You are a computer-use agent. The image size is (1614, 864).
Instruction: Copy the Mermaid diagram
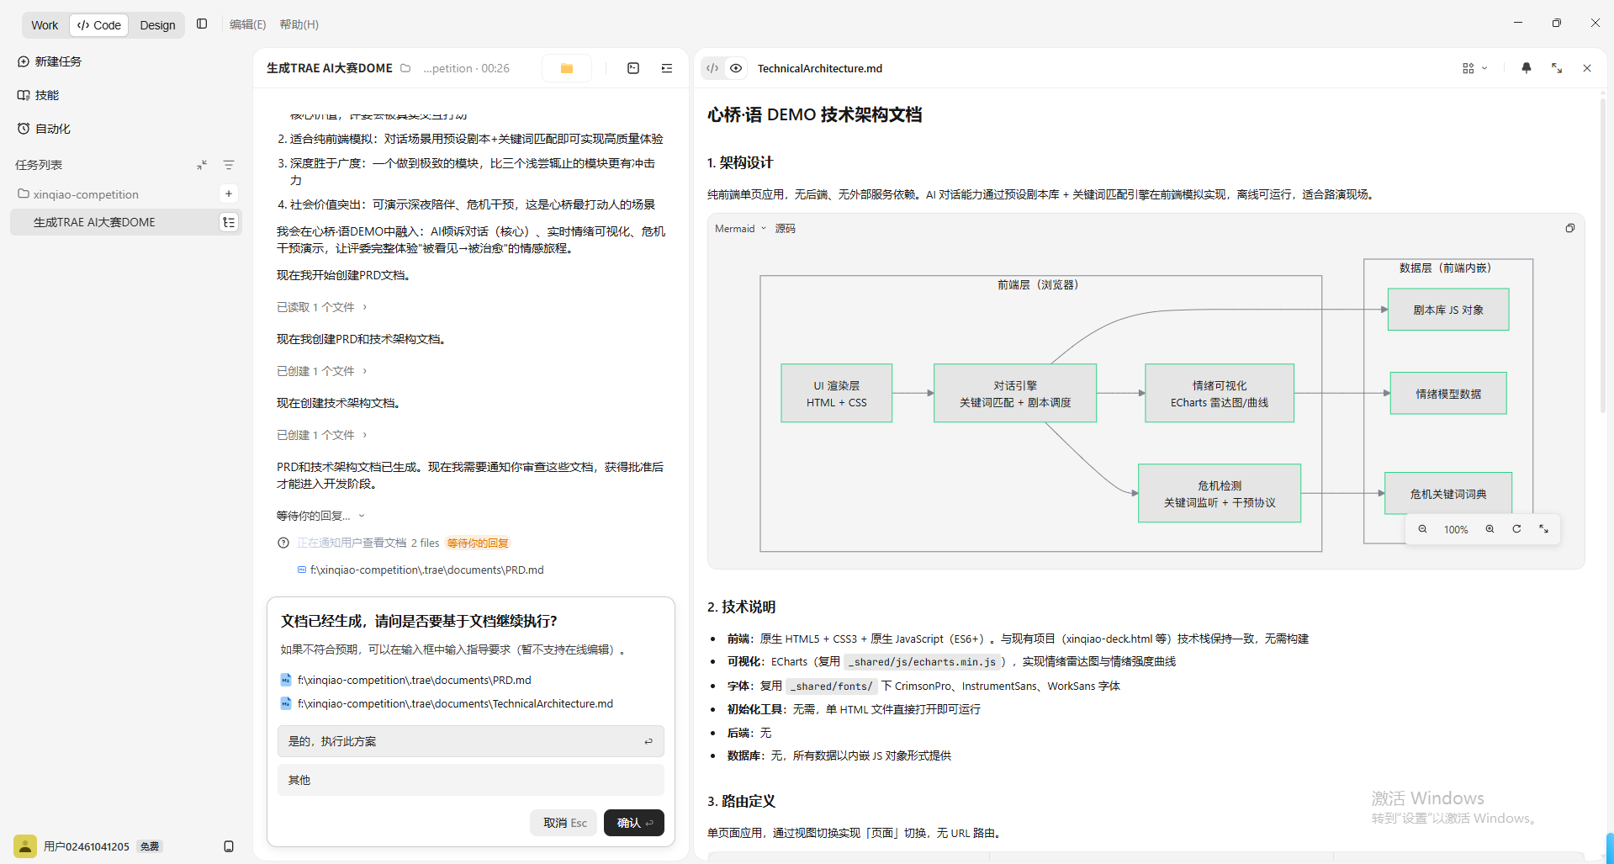click(1569, 228)
